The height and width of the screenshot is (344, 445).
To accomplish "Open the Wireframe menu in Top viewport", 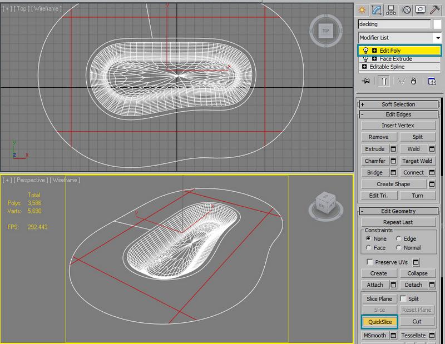I will pyautogui.click(x=47, y=9).
